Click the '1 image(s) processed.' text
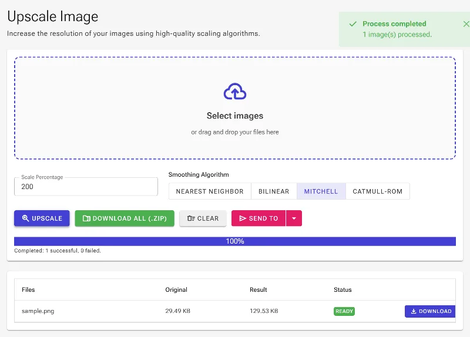The width and height of the screenshot is (470, 337). [x=397, y=35]
